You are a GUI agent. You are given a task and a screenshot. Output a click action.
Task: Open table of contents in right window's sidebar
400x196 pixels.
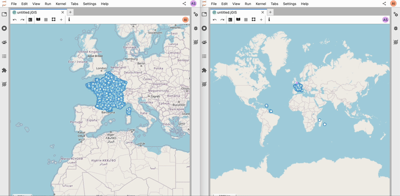click(x=204, y=56)
